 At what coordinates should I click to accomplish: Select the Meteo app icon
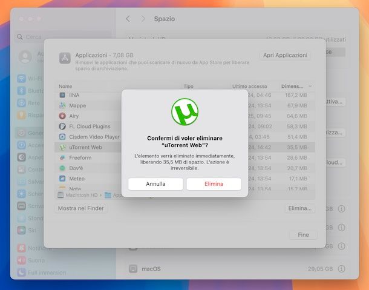coord(62,179)
